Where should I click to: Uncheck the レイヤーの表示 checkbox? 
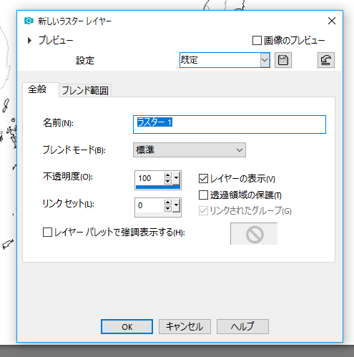[x=203, y=179]
